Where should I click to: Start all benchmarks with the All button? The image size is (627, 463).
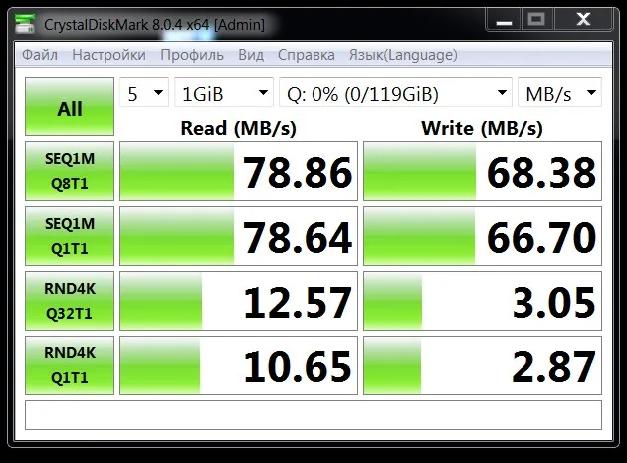tap(70, 107)
